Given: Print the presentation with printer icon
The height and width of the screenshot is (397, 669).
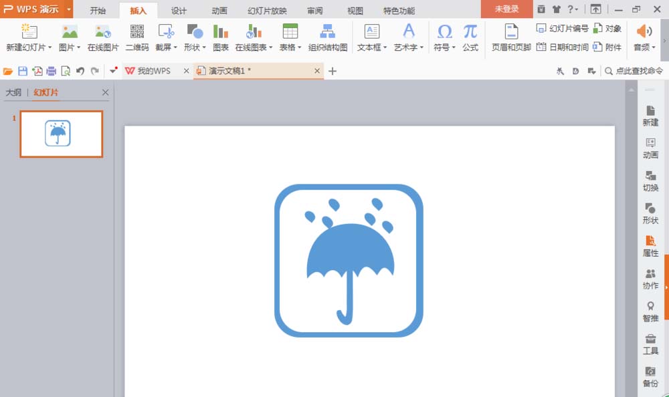Looking at the screenshot, I should pos(52,72).
